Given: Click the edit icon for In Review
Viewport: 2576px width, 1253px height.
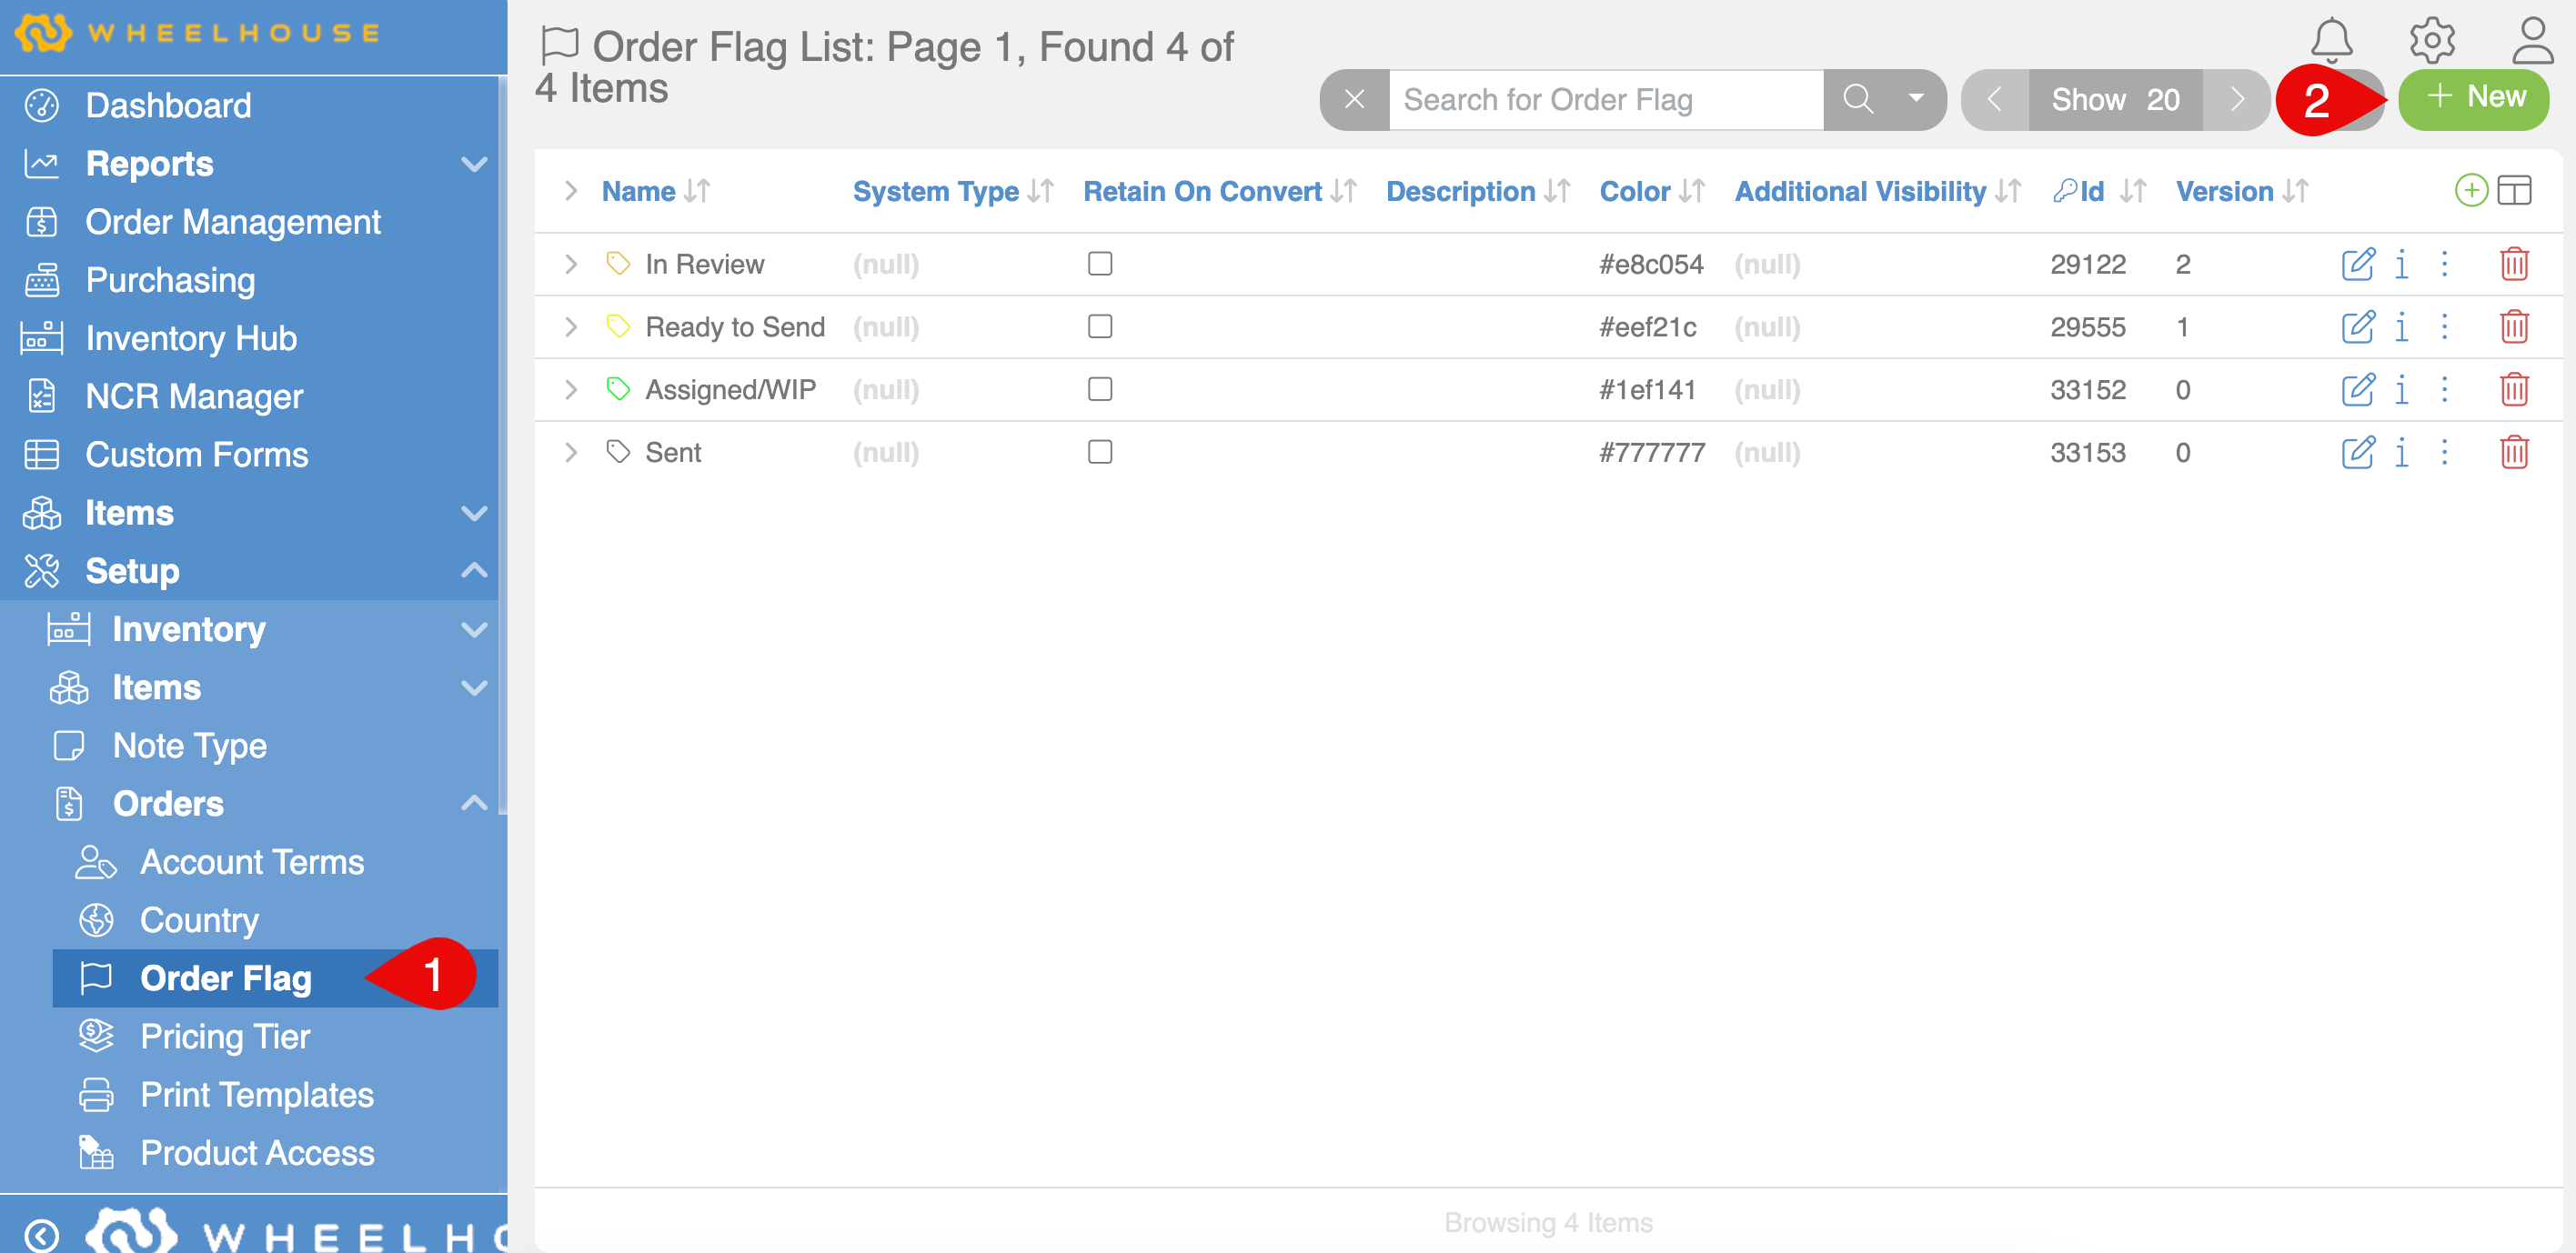Looking at the screenshot, I should pyautogui.click(x=2357, y=264).
